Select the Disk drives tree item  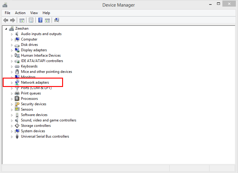pyautogui.click(x=29, y=45)
